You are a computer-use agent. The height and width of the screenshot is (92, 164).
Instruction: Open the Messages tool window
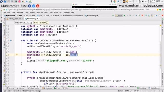point(47,88)
